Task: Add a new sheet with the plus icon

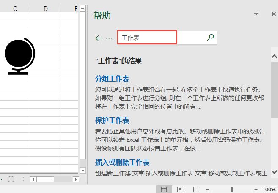Action: tap(11, 179)
